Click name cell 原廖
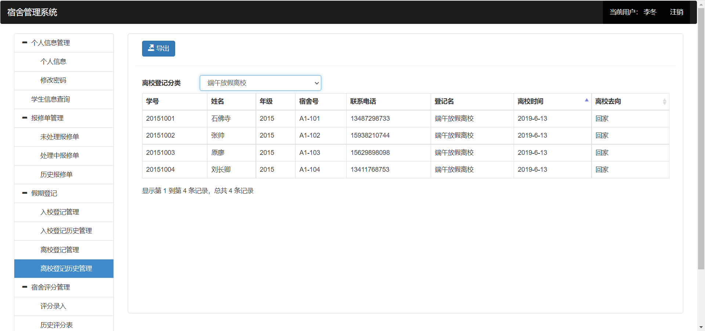 pyautogui.click(x=231, y=153)
